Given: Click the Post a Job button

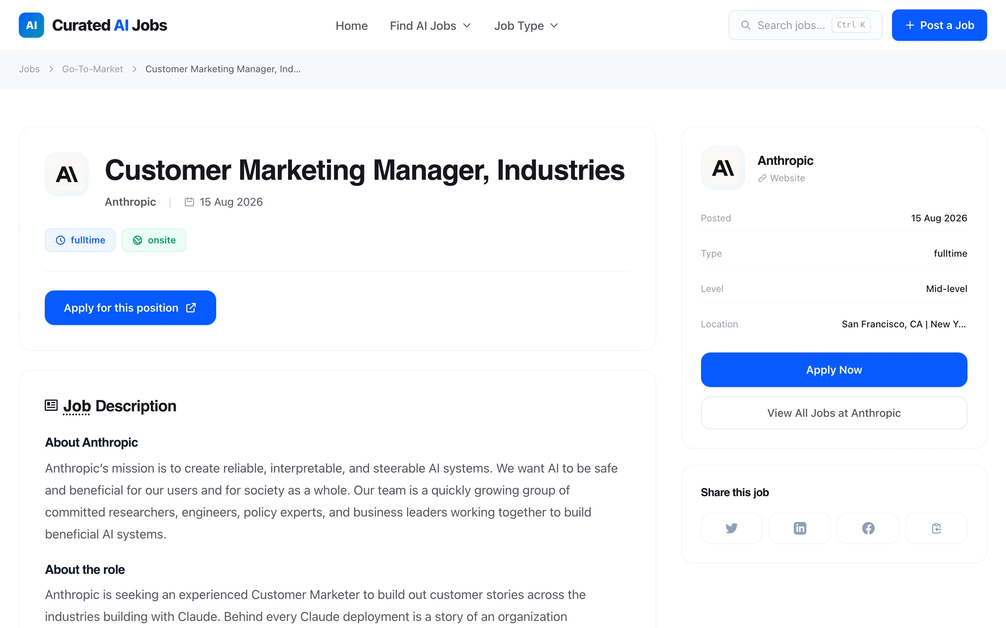Looking at the screenshot, I should tap(939, 25).
